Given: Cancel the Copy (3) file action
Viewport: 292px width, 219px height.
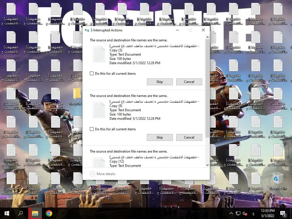Looking at the screenshot, I should (x=189, y=82).
